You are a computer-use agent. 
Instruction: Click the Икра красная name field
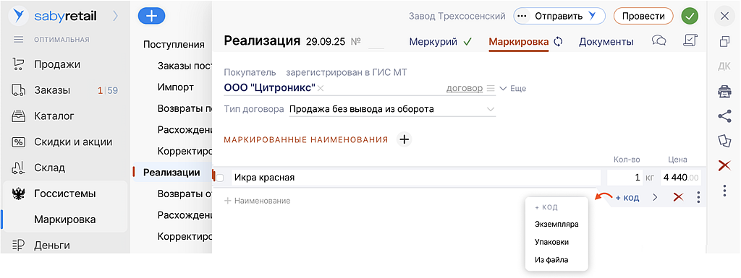(x=416, y=178)
